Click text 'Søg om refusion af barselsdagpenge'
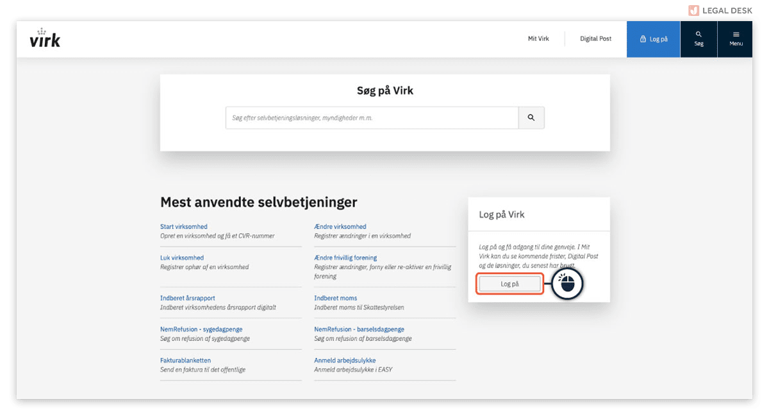 pyautogui.click(x=363, y=338)
